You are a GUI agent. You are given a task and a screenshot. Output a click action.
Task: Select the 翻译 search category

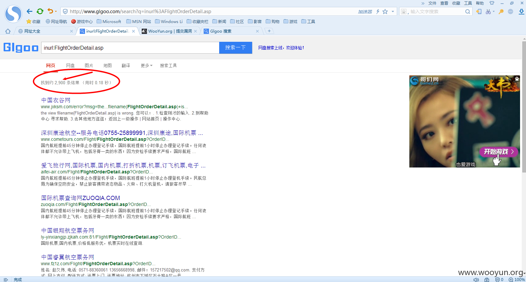pos(126,65)
